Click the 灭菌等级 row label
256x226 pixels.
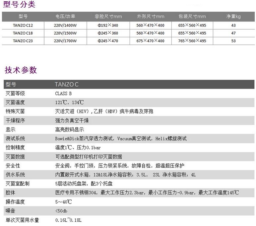click(15, 94)
